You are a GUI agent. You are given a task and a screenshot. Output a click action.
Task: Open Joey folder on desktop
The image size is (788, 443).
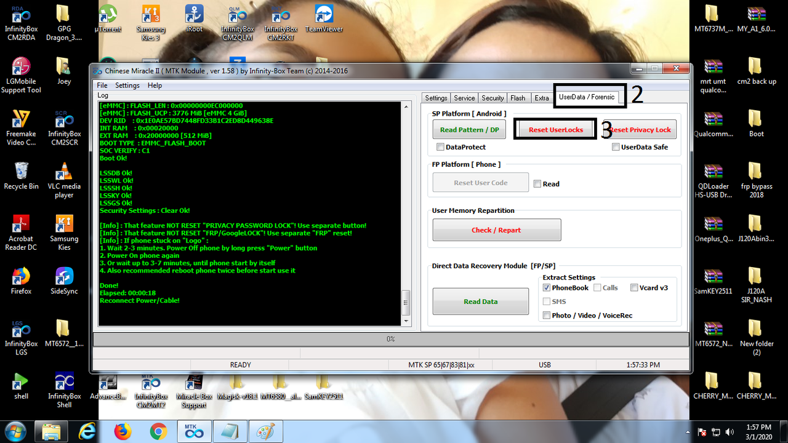(64, 71)
